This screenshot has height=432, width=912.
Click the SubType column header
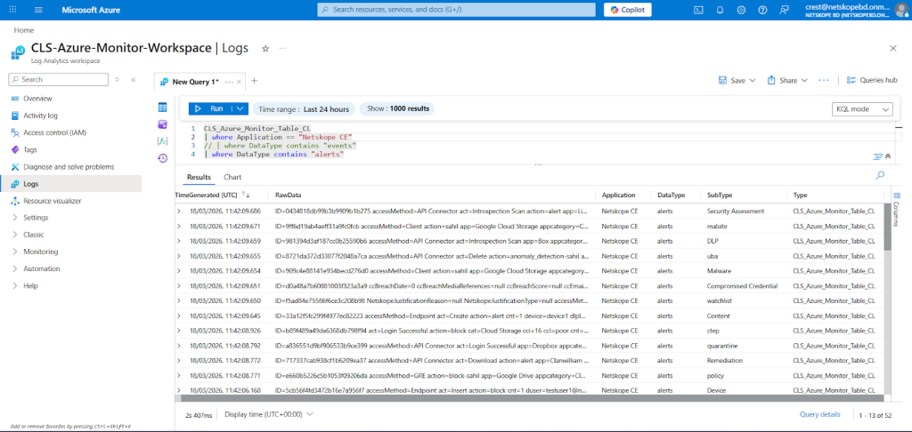[720, 195]
